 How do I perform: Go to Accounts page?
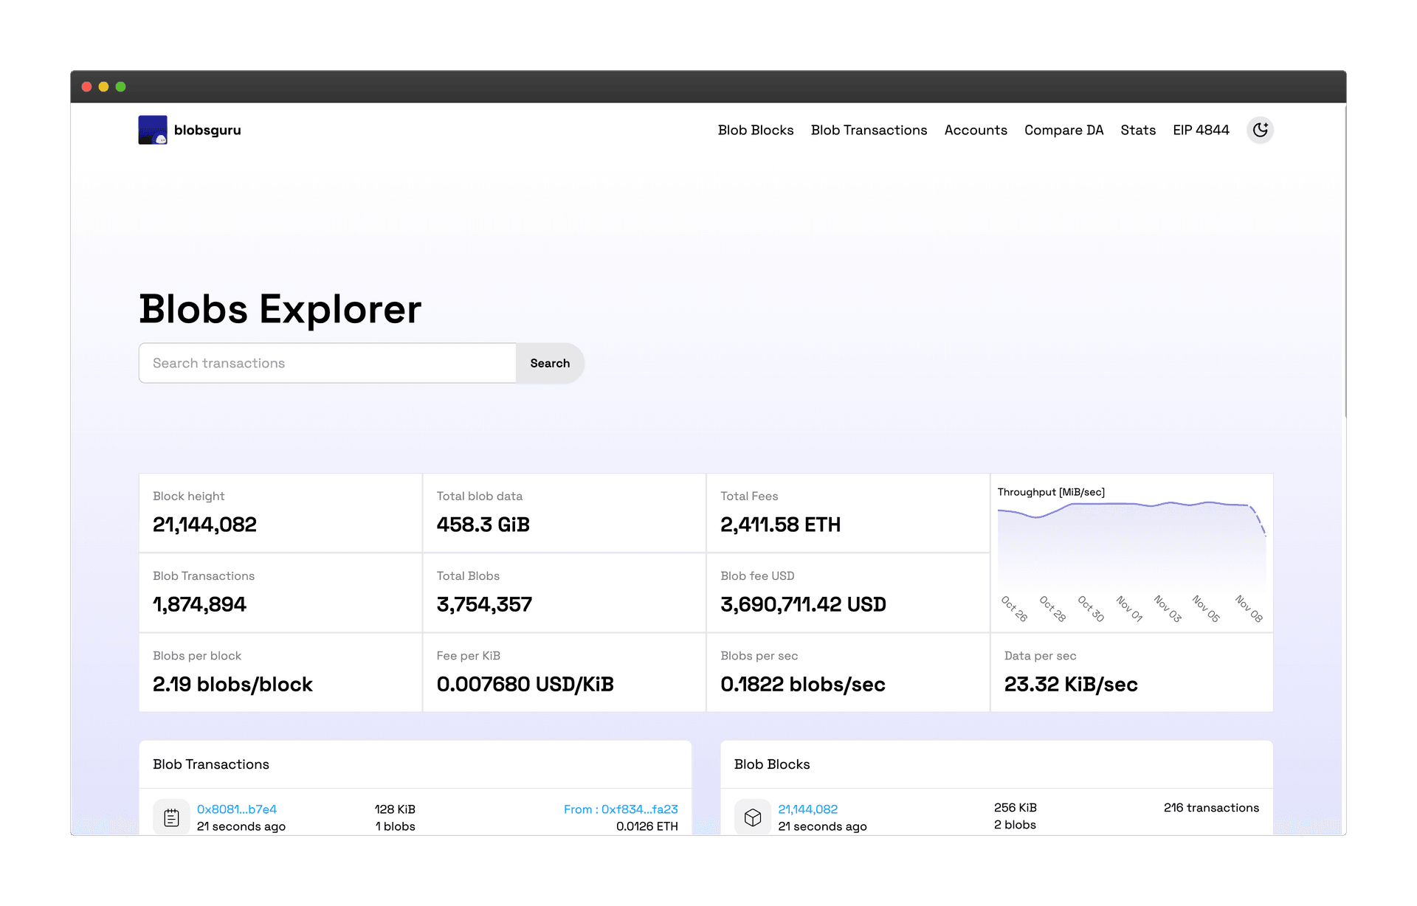click(x=975, y=130)
